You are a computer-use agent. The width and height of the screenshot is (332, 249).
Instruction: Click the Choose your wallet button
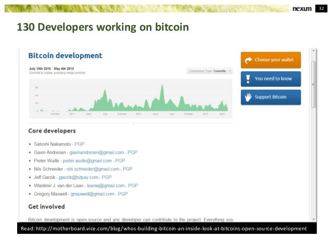[271, 60]
